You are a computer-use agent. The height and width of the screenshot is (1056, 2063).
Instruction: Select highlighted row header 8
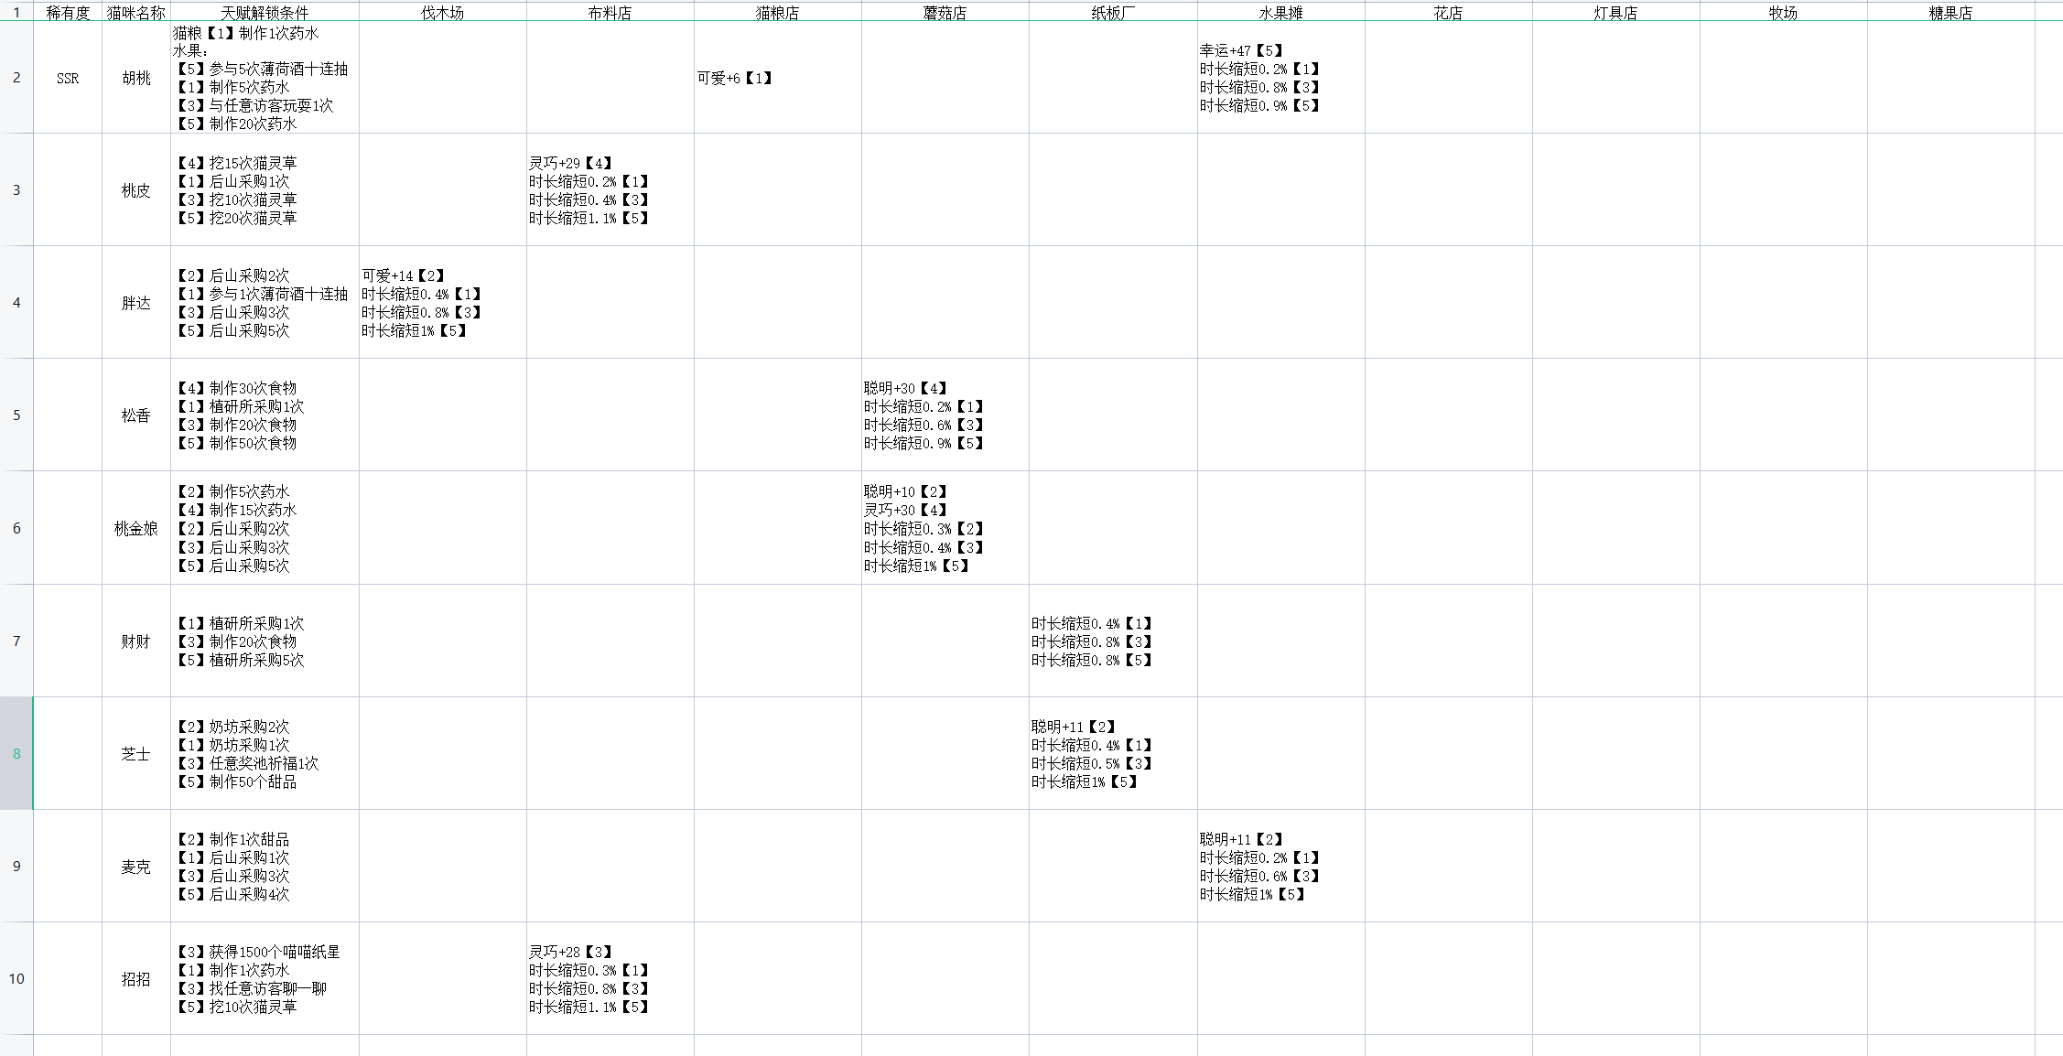coord(16,754)
